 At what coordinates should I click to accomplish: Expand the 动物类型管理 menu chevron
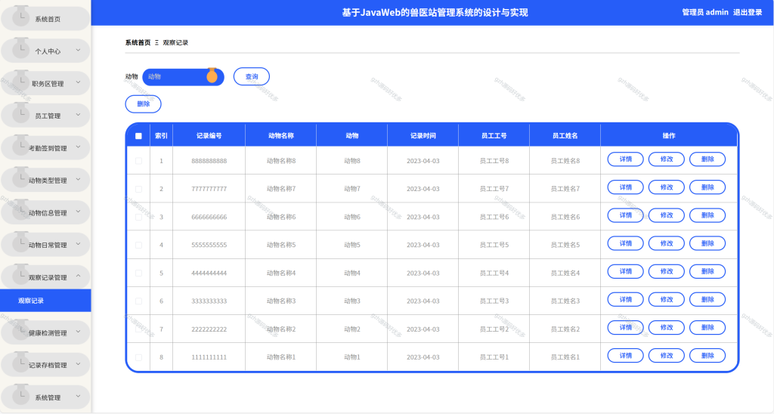click(78, 180)
